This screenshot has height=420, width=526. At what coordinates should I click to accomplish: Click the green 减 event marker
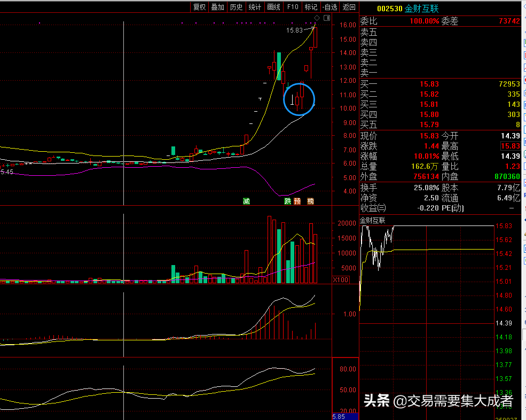(x=246, y=201)
